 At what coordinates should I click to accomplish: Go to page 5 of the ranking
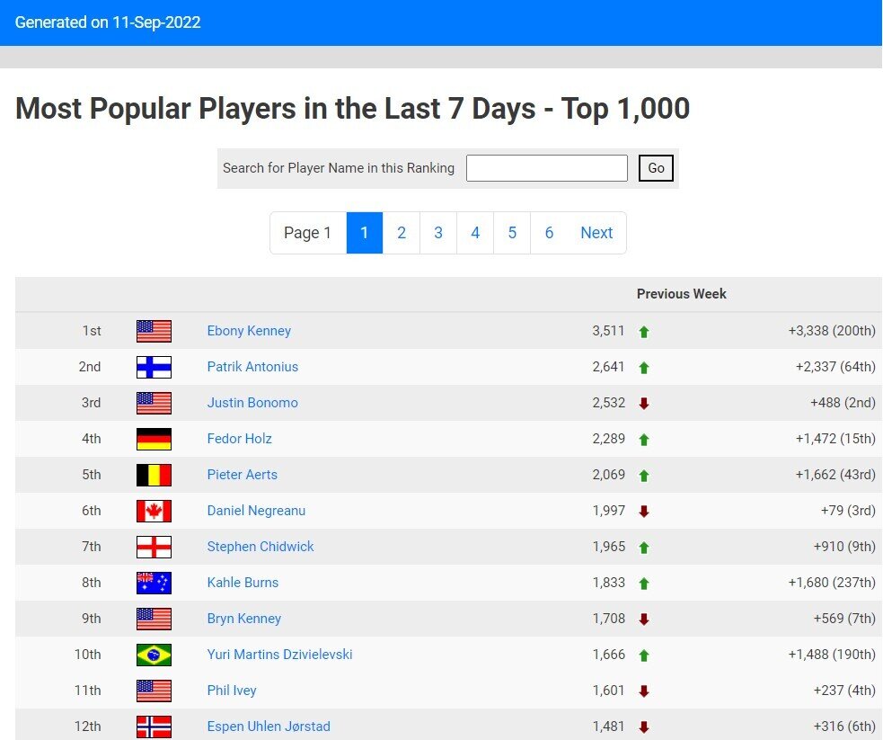tap(512, 233)
